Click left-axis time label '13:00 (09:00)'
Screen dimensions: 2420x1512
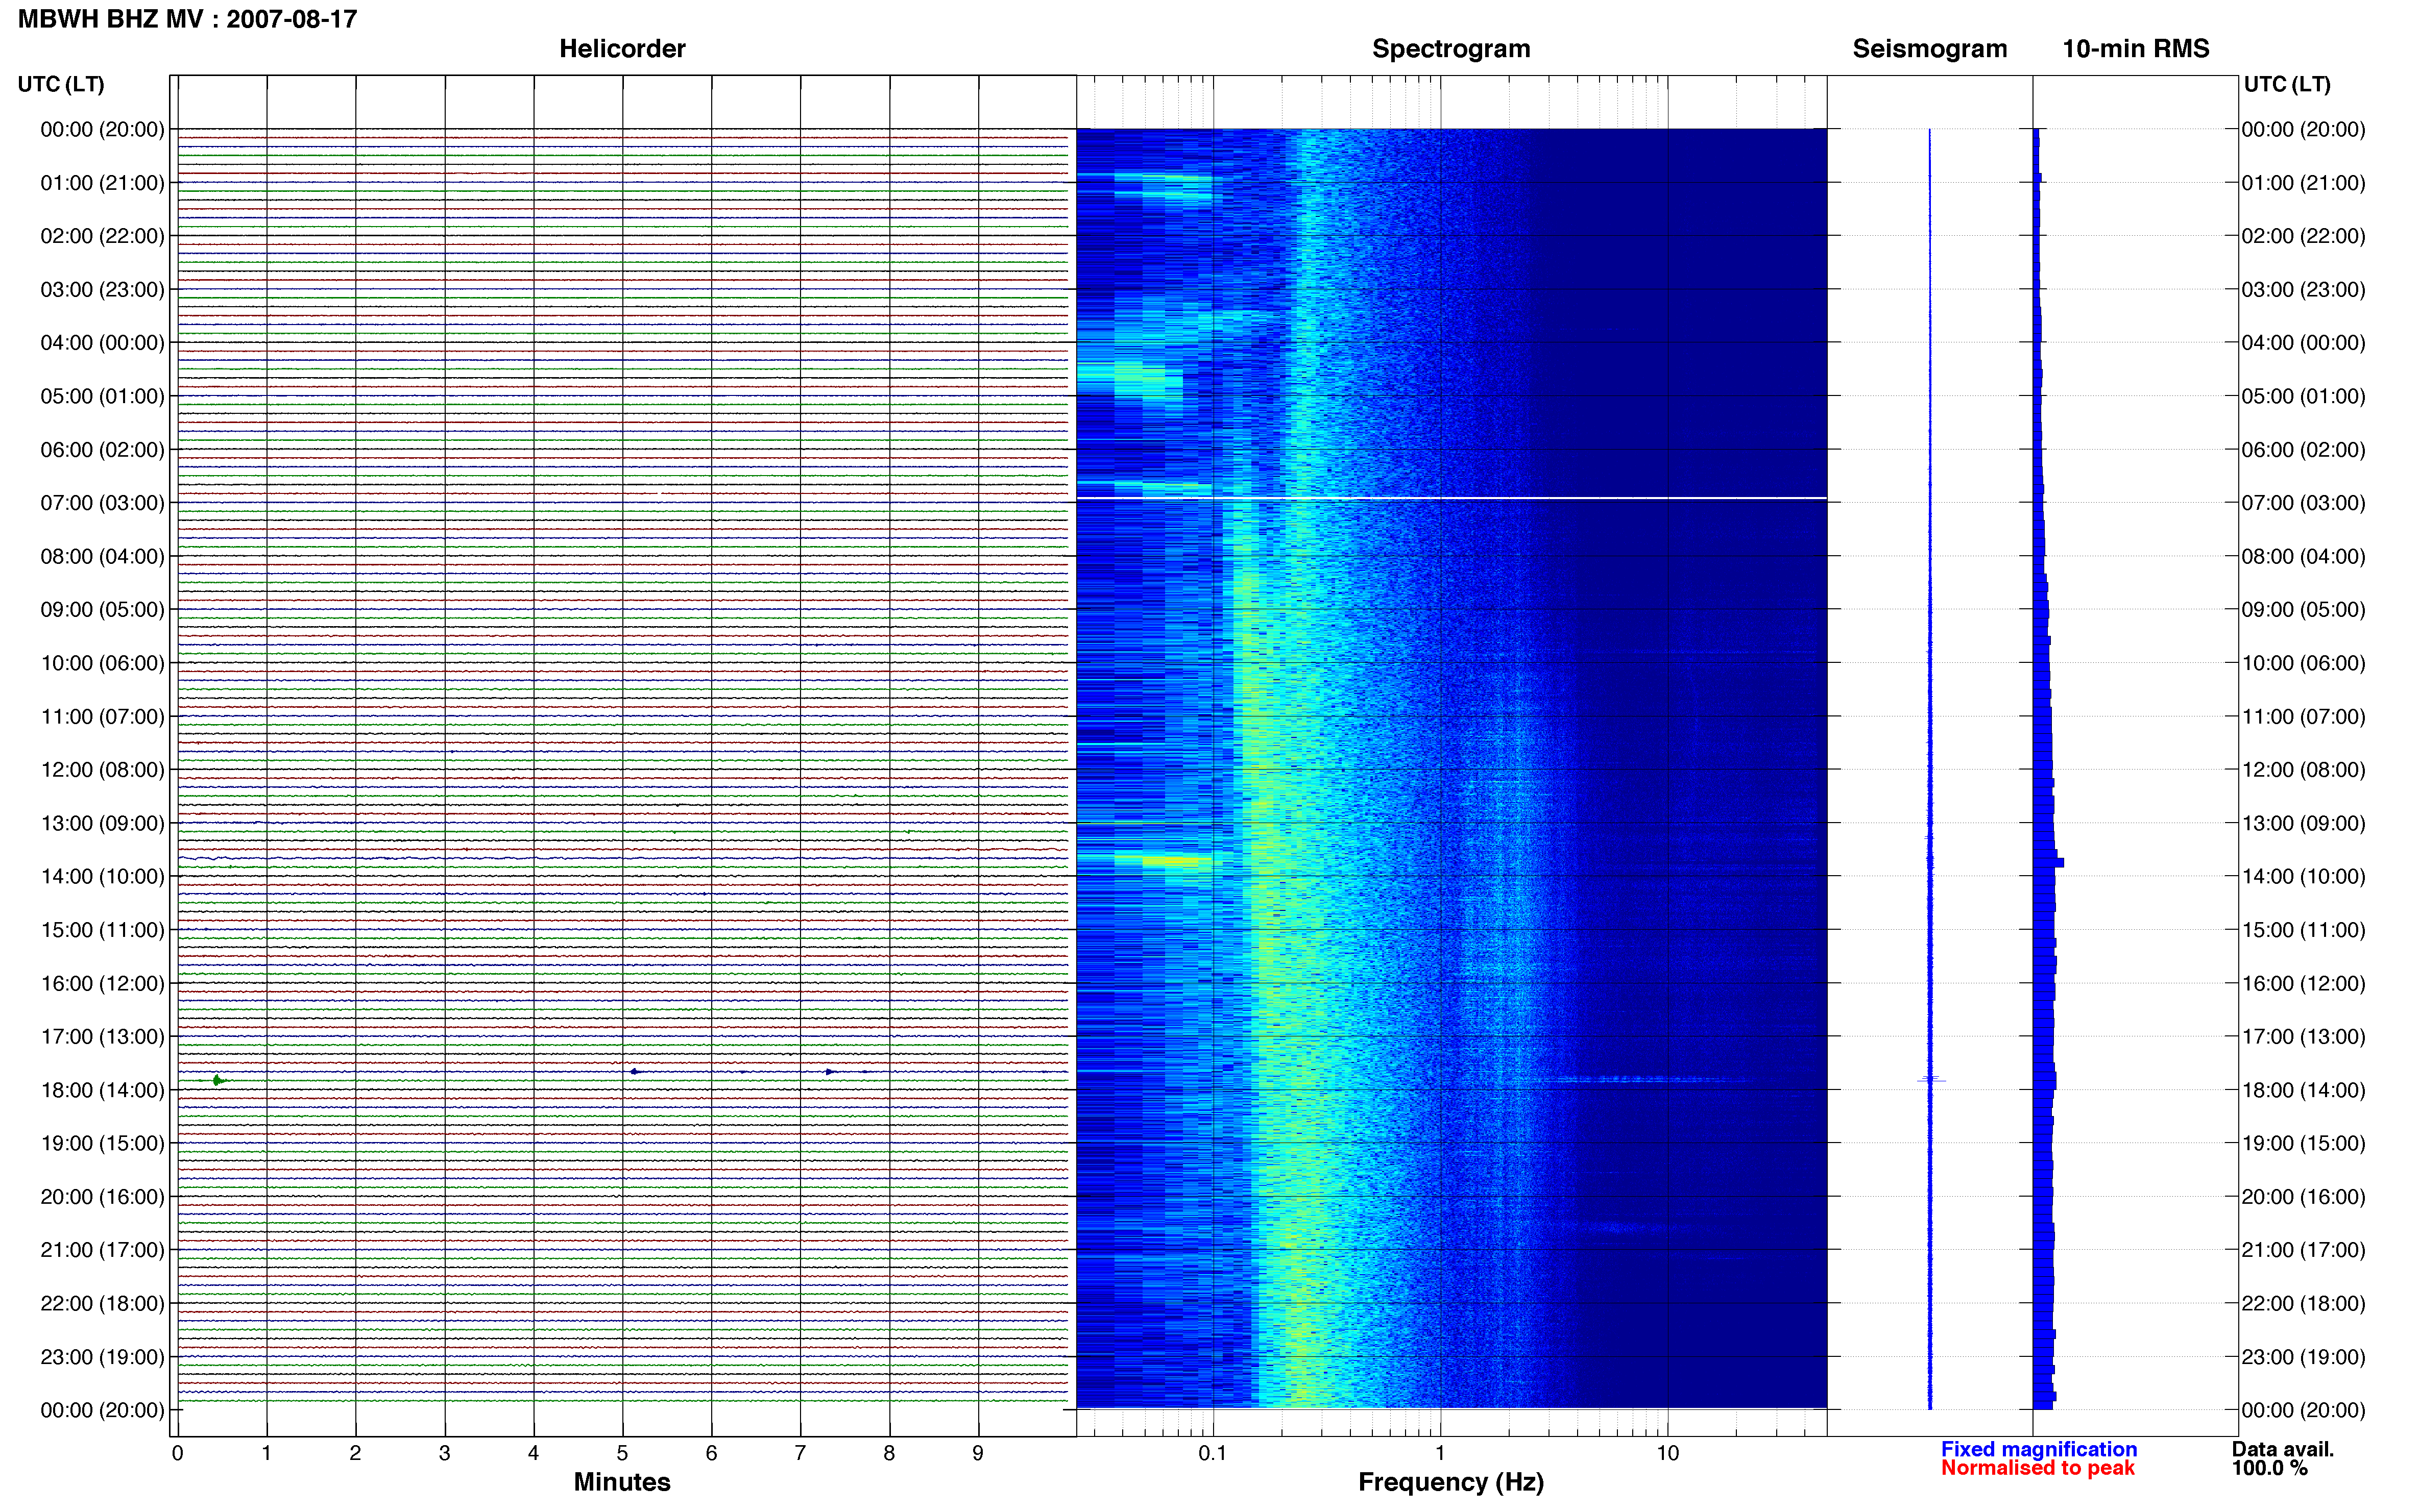[102, 824]
